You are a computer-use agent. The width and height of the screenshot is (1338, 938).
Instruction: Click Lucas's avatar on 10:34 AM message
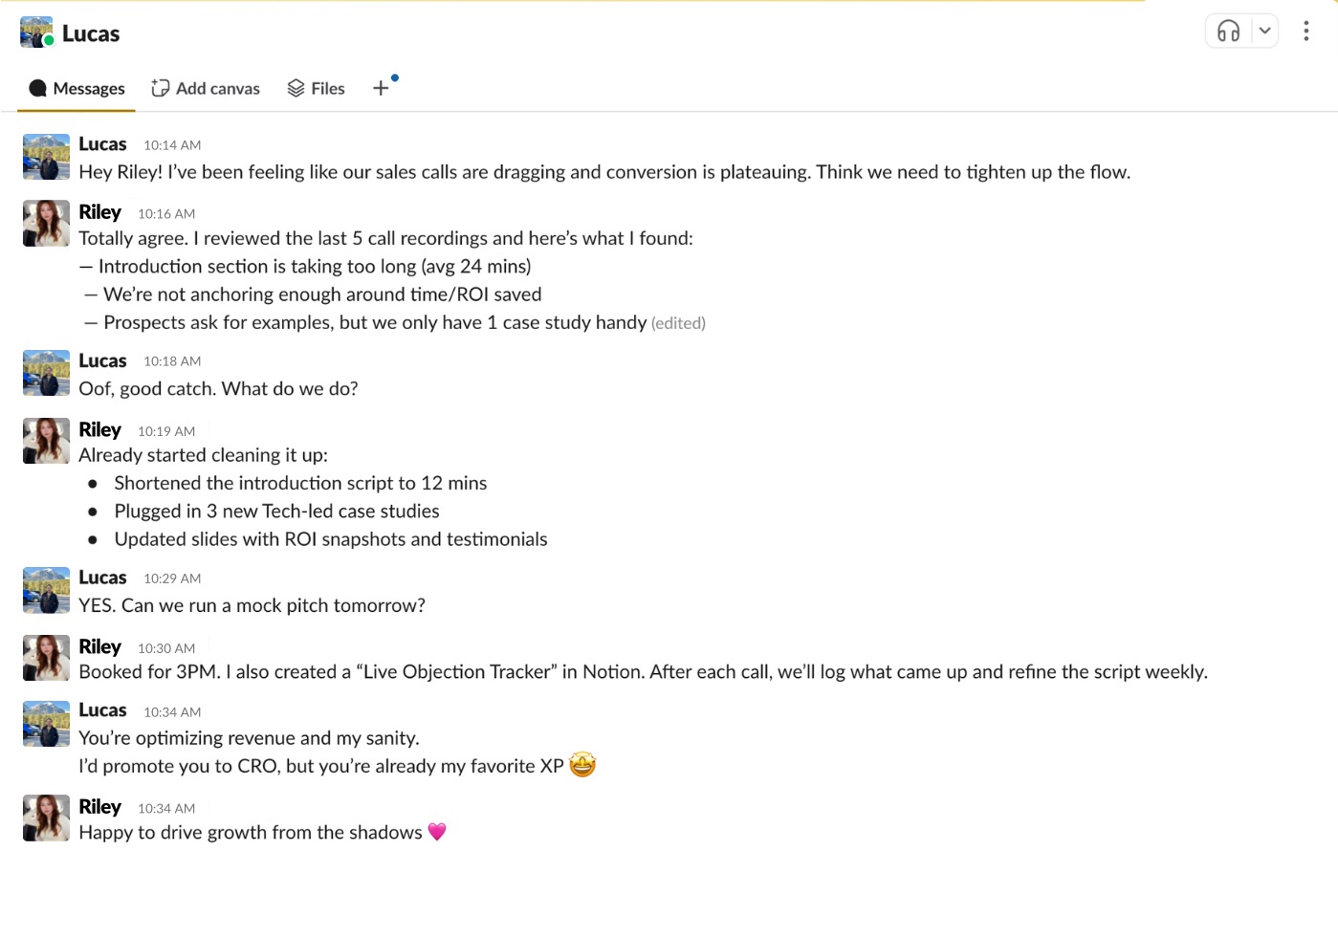pyautogui.click(x=46, y=724)
